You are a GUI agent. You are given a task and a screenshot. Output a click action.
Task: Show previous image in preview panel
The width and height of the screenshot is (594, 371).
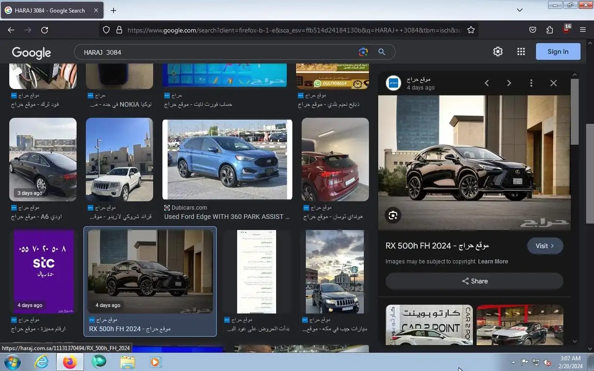pyautogui.click(x=487, y=83)
